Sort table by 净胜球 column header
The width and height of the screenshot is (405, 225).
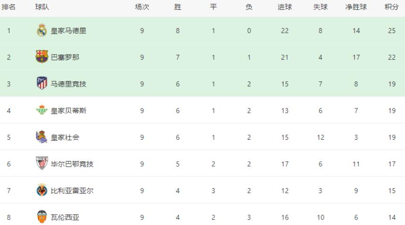pos(356,7)
